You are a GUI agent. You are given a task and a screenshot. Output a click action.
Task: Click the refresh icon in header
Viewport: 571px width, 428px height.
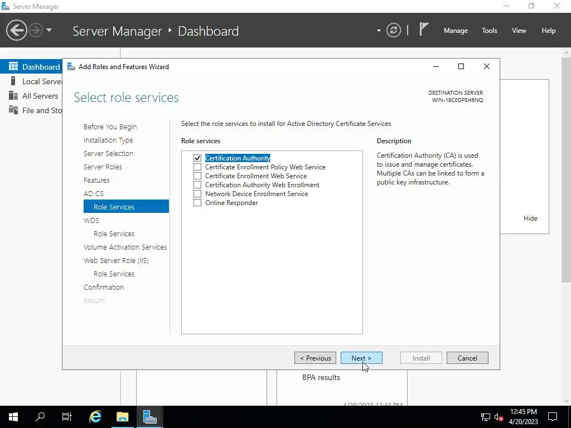pos(393,30)
